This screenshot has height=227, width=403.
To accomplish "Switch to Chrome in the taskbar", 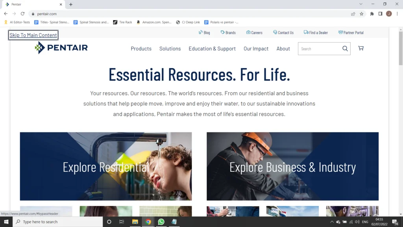I will (x=148, y=221).
